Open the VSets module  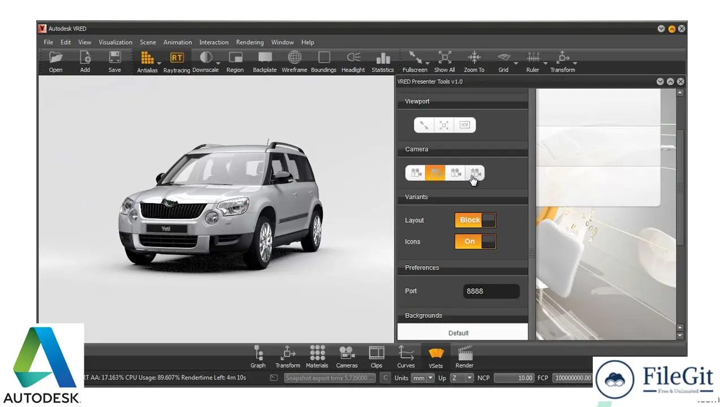pyautogui.click(x=436, y=357)
